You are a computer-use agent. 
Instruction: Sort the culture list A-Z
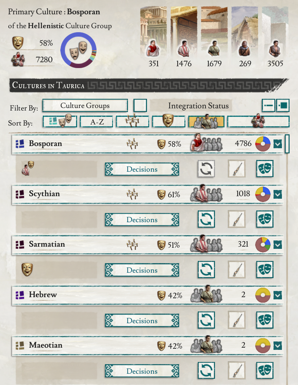pyautogui.click(x=97, y=121)
